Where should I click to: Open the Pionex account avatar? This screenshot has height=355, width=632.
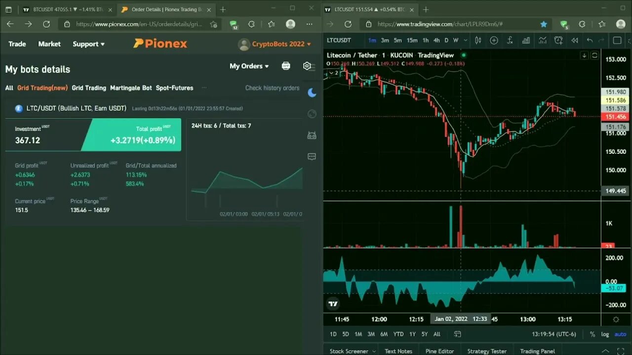(x=244, y=44)
